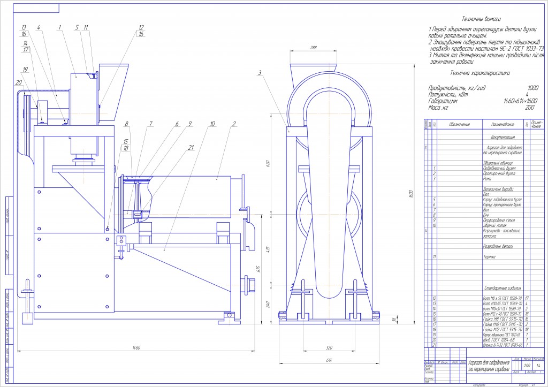This screenshot has height=387, width=548.
Task: Click the 1460 overall length dimension
Action: point(136,348)
